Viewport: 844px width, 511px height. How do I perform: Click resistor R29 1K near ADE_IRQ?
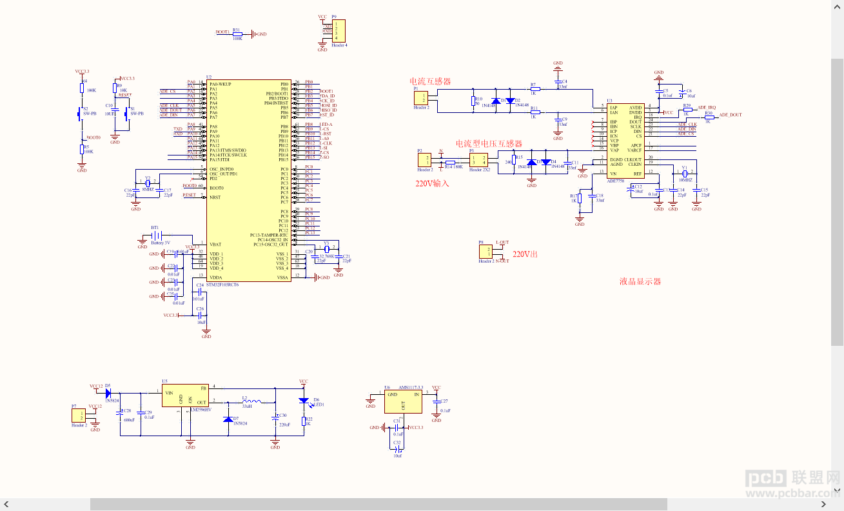pos(687,109)
